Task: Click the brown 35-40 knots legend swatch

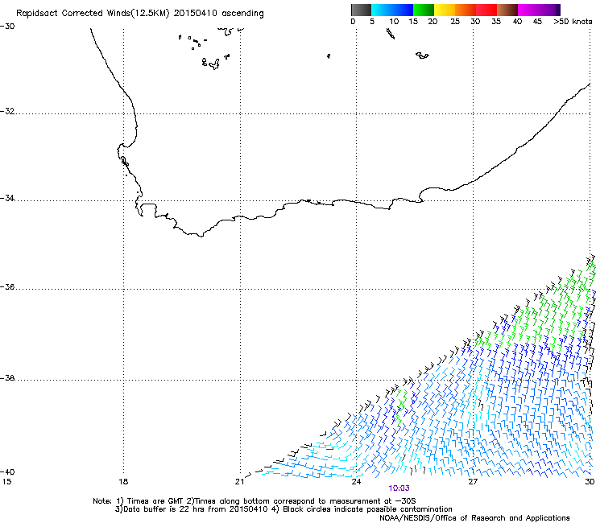Action: (507, 10)
